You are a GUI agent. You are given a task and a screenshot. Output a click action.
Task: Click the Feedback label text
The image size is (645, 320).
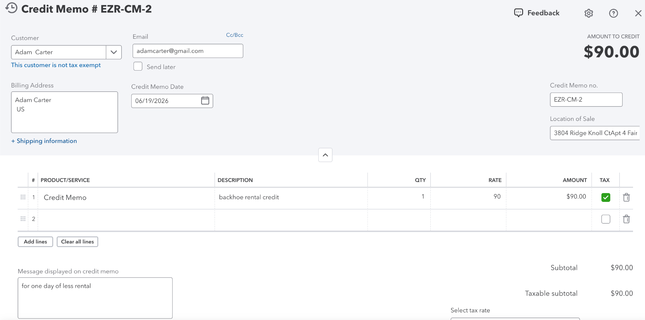coord(543,13)
